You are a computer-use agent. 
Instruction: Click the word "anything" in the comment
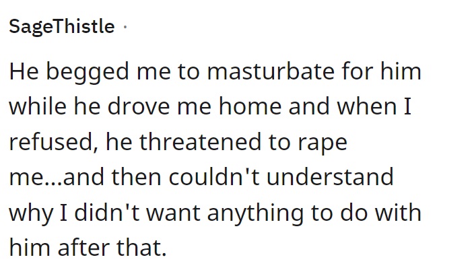(x=255, y=214)
